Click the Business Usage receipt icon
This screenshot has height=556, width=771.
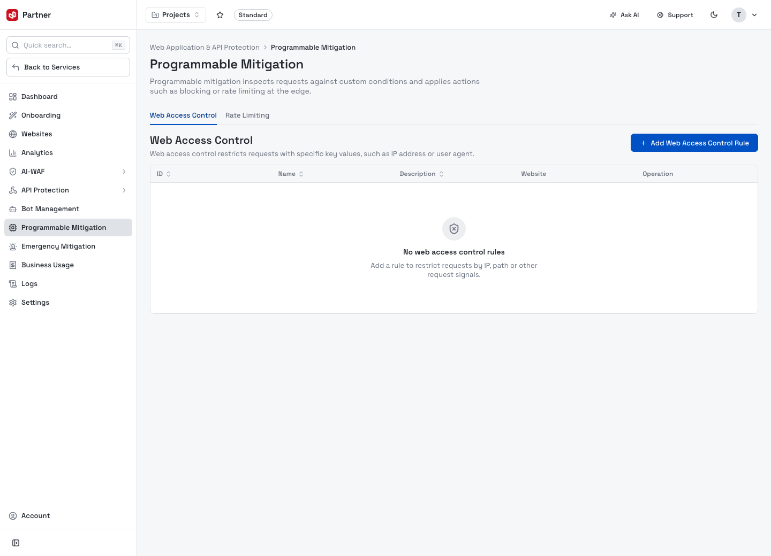point(13,265)
